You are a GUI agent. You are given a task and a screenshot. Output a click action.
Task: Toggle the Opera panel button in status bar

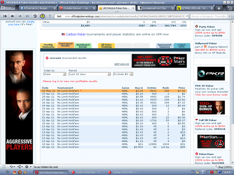click(4, 167)
